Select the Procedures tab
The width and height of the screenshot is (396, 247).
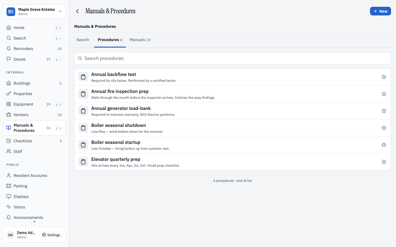[x=110, y=40]
